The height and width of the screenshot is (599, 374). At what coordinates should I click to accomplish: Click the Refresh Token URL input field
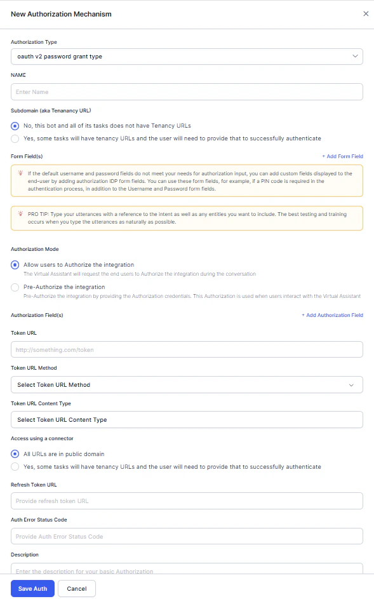coord(187,501)
